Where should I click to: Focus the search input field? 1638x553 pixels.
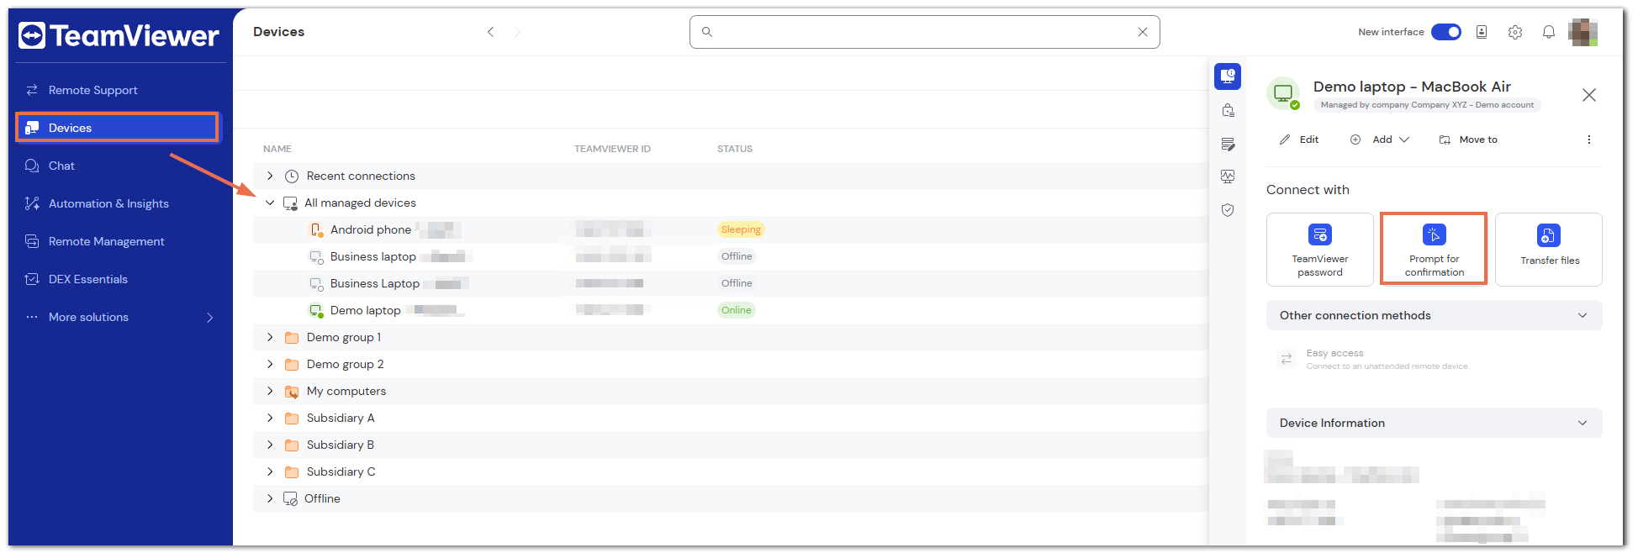(x=923, y=32)
